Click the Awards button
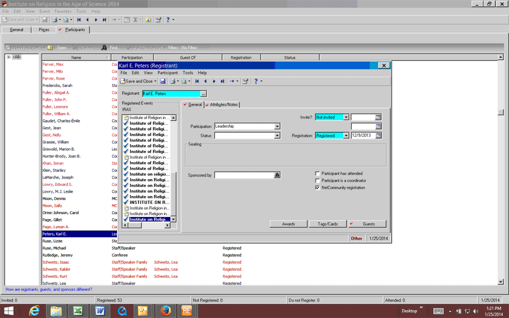The width and height of the screenshot is (509, 318). click(288, 224)
